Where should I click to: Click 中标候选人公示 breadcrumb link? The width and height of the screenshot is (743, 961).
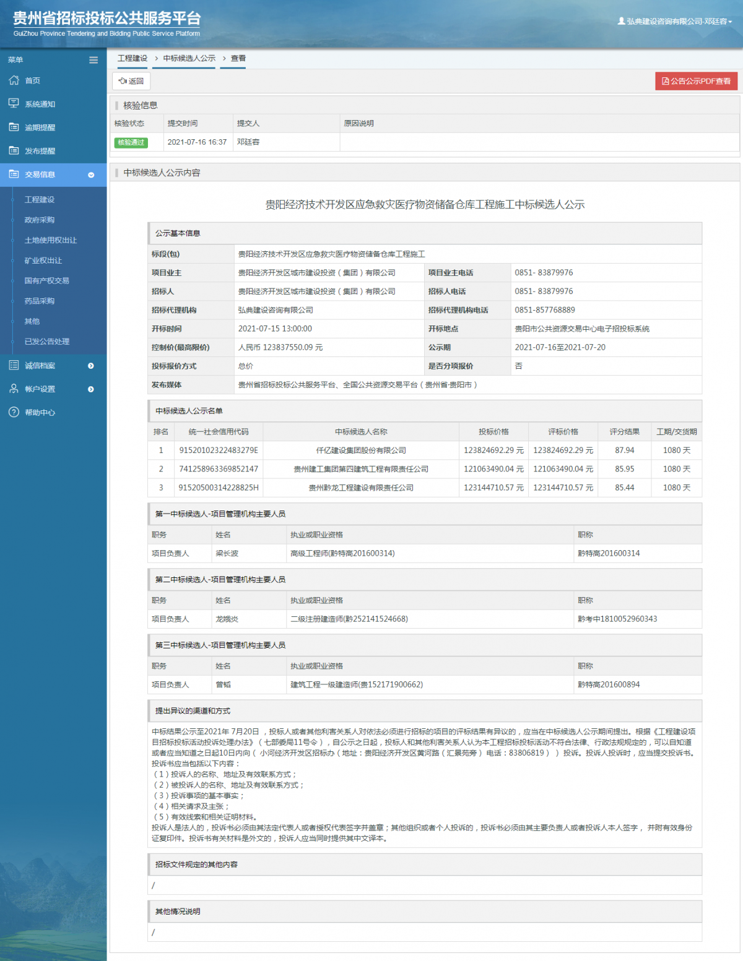[189, 58]
